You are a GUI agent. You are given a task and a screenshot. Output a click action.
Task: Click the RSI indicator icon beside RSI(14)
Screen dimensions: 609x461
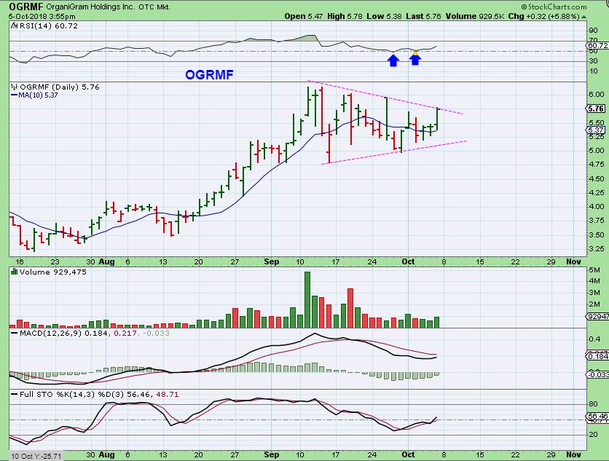[x=14, y=26]
